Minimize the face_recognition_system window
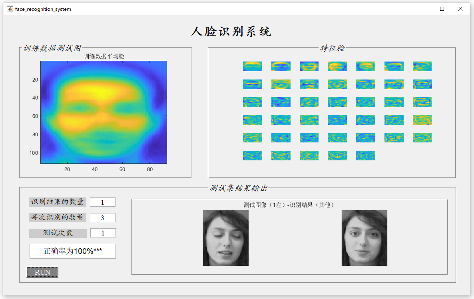 point(424,9)
